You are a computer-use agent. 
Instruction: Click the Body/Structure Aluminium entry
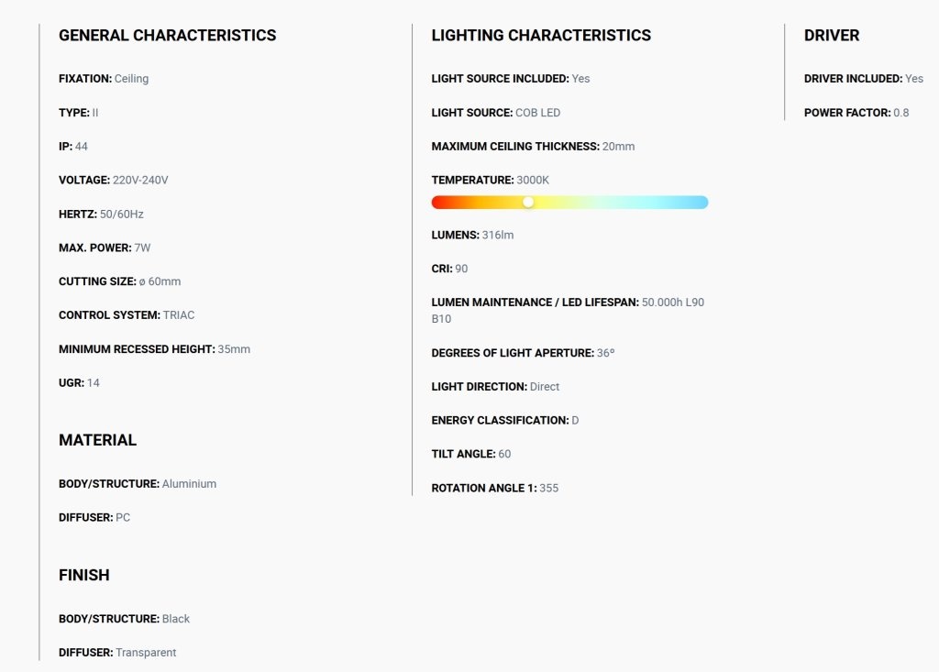coord(138,484)
